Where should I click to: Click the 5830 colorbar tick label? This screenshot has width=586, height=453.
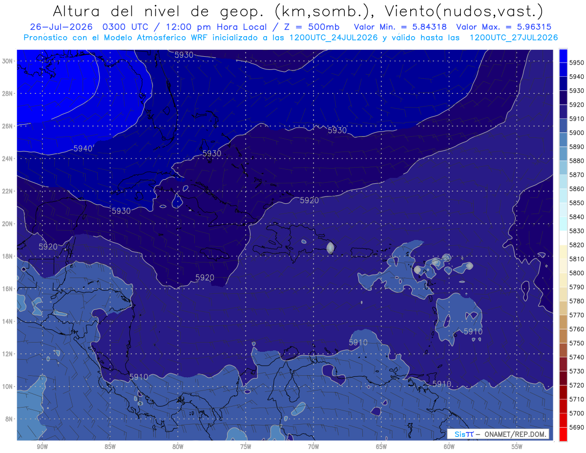576,231
